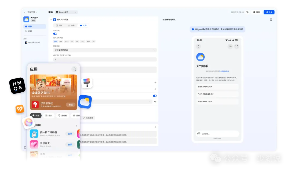Click the file count field showing 5
The width and height of the screenshot is (290, 170).
point(105,59)
